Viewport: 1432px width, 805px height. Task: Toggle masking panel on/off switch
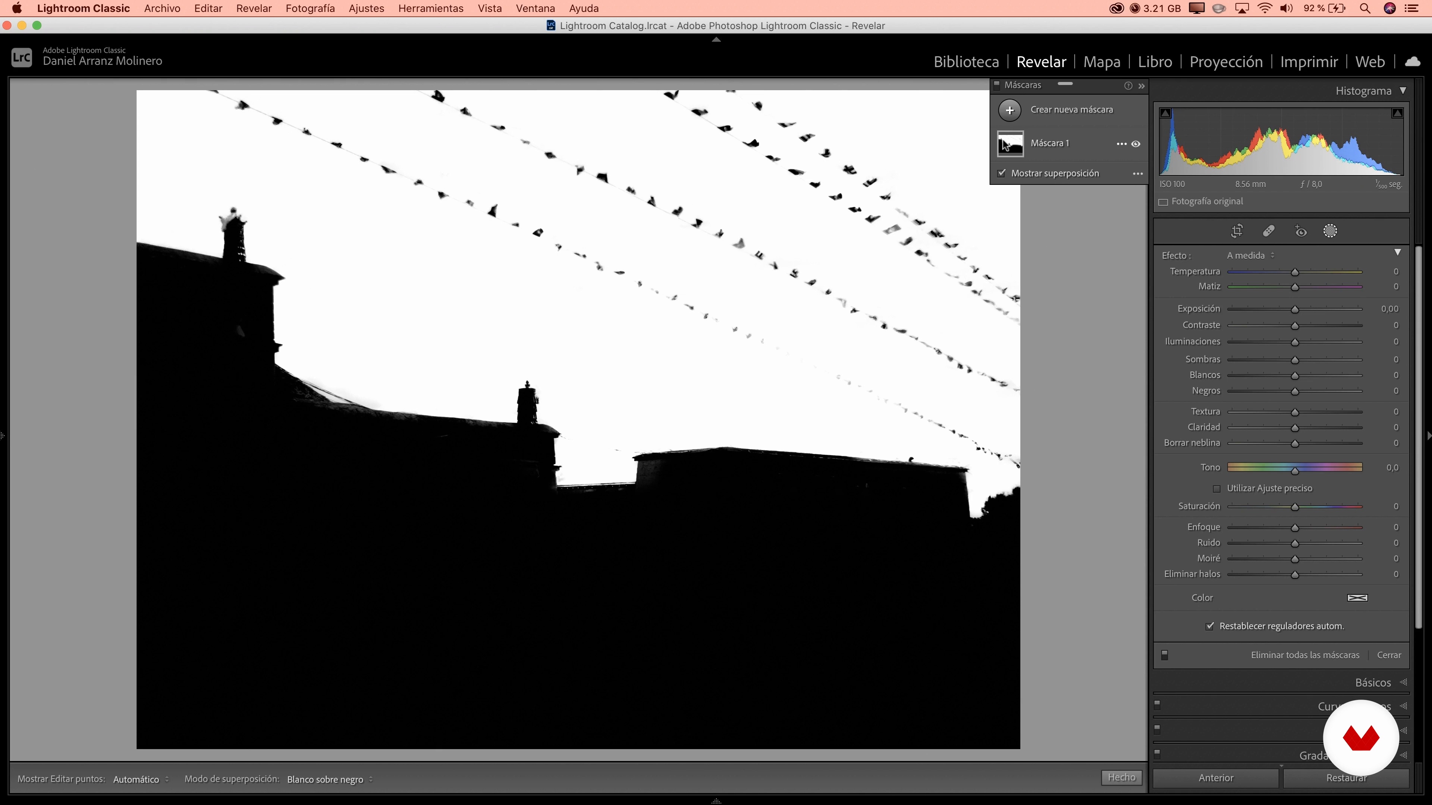1165,656
